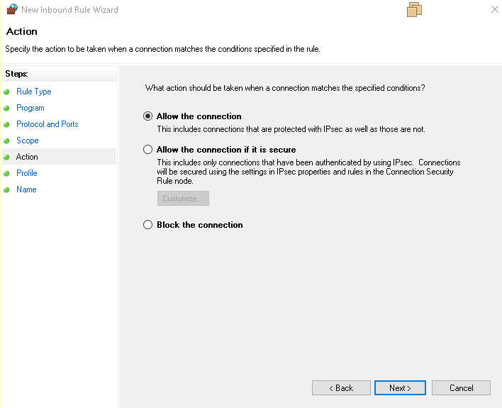
Task: Click green bullet next to Scope step
Action: pos(7,141)
